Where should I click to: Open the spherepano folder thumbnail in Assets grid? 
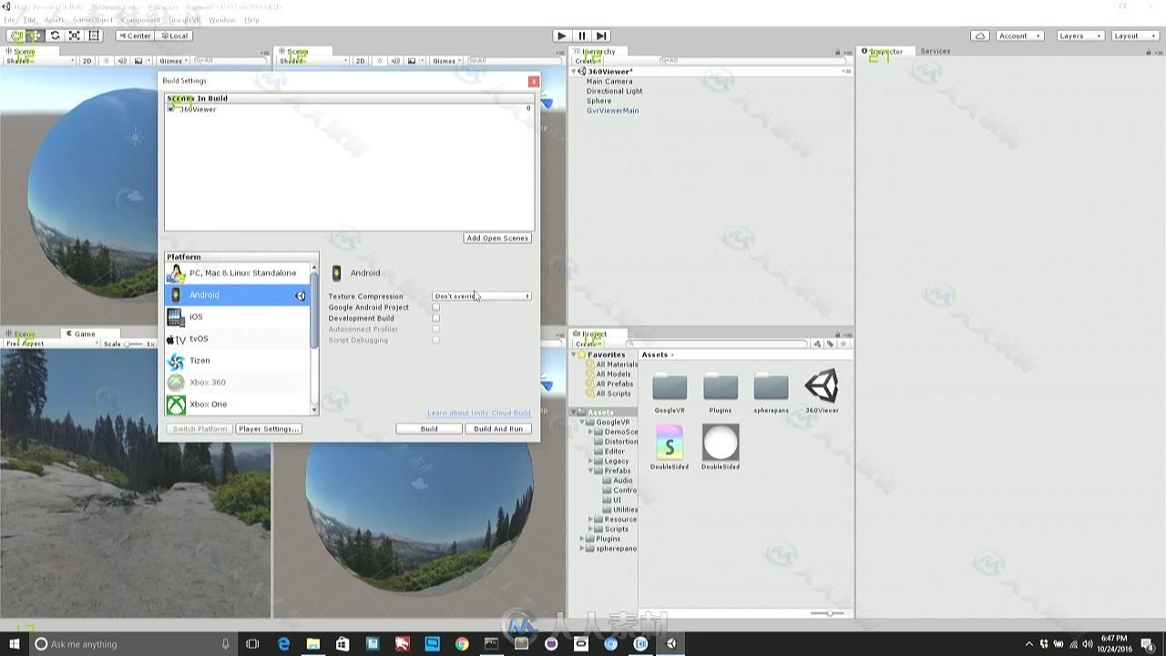[x=771, y=391]
